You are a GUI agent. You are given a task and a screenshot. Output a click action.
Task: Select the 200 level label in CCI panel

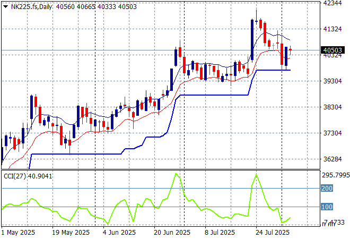pyautogui.click(x=327, y=188)
